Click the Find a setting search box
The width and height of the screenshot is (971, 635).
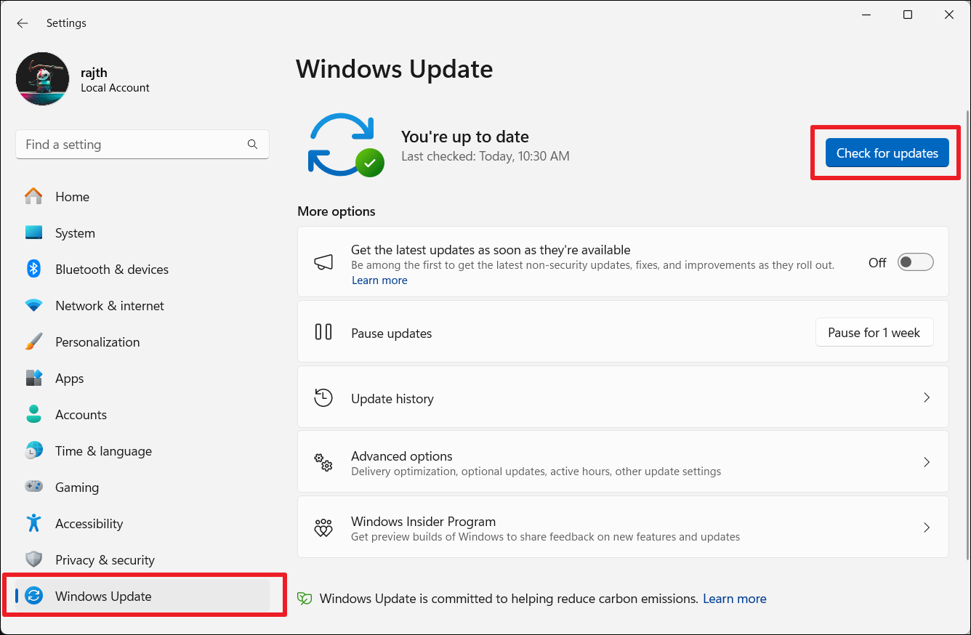point(131,145)
